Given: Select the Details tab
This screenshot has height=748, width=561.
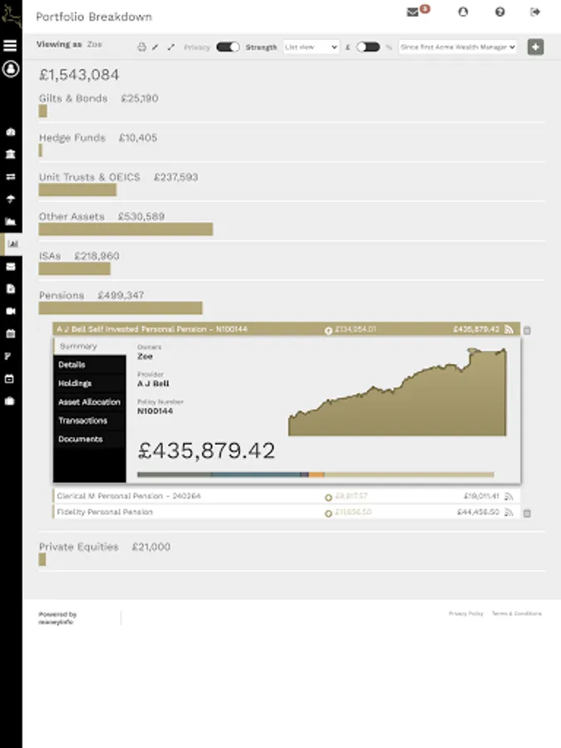Looking at the screenshot, I should point(90,365).
